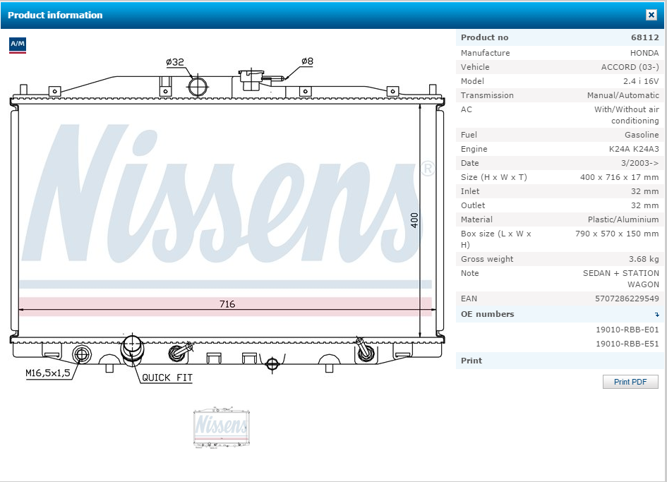667x482 pixels.
Task: Expand the OE numbers arrow
Action: [x=657, y=314]
